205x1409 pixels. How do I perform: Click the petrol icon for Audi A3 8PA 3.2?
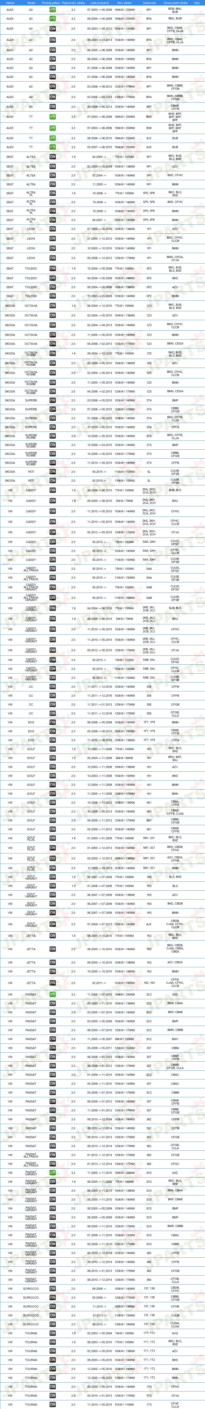pos(52,19)
